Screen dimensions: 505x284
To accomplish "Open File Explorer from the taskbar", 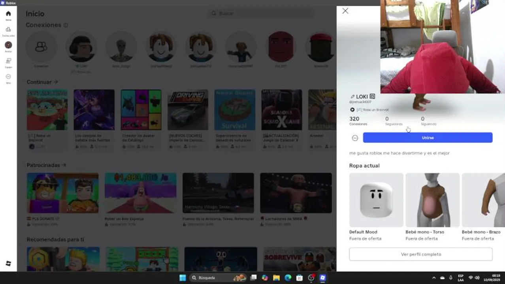I will click(277, 278).
